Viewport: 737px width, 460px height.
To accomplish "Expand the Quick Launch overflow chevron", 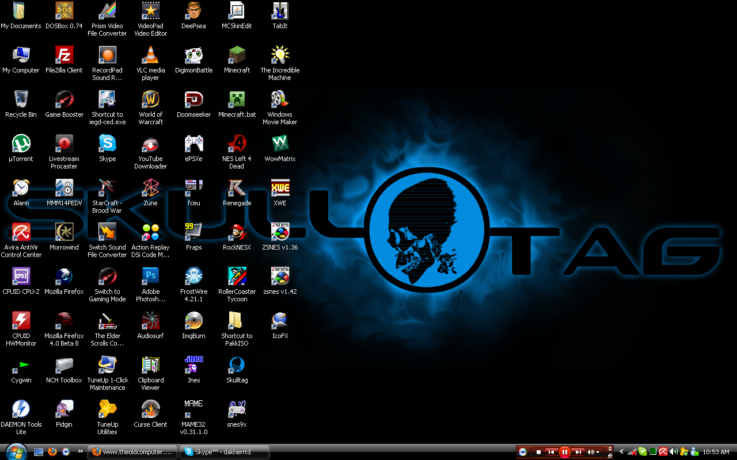I will point(81,452).
